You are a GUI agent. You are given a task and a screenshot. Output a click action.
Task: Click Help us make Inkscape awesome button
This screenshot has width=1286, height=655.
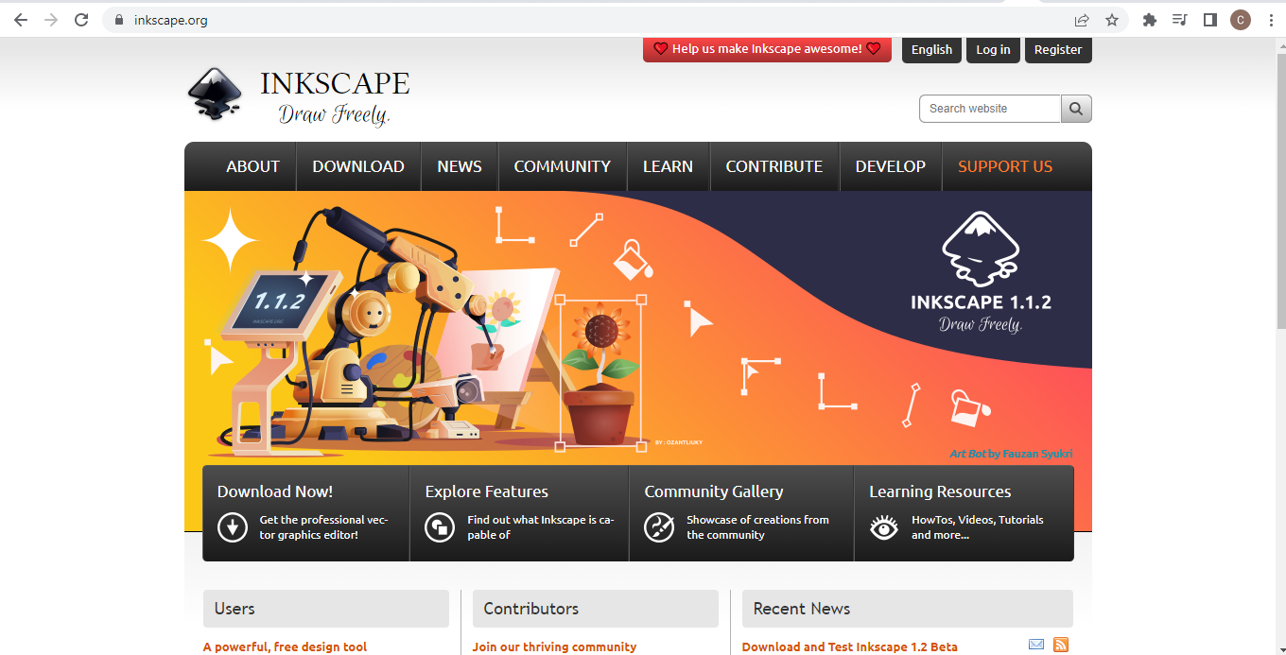(x=767, y=49)
